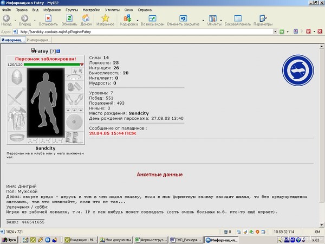Click the Pisces zodiac emblem
The height and width of the screenshot is (244, 325).
pyautogui.click(x=298, y=70)
